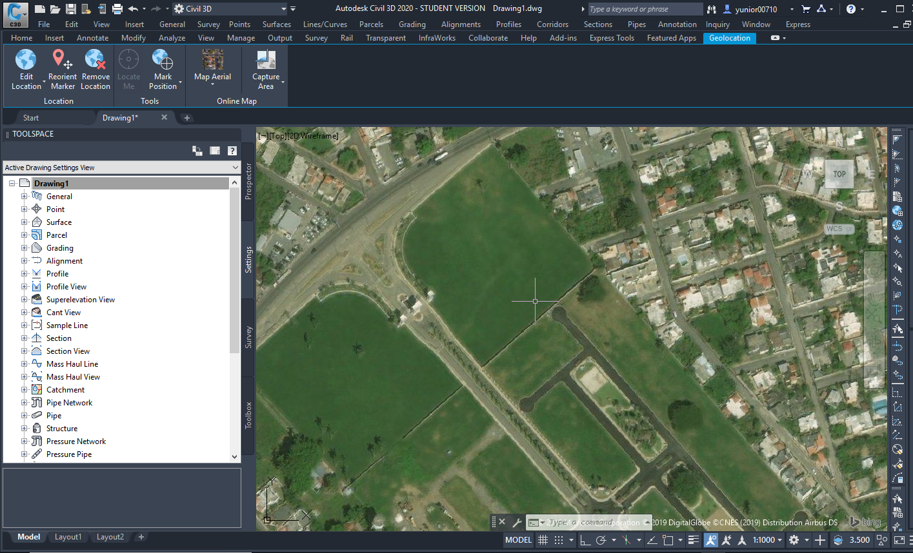Add a new drawing tab with plus
Screen dimensions: 913x553
coord(187,118)
